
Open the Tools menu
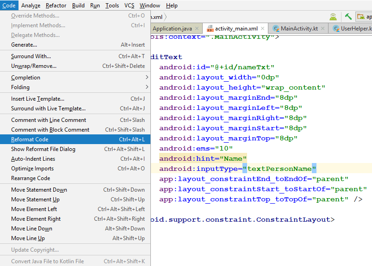[112, 6]
